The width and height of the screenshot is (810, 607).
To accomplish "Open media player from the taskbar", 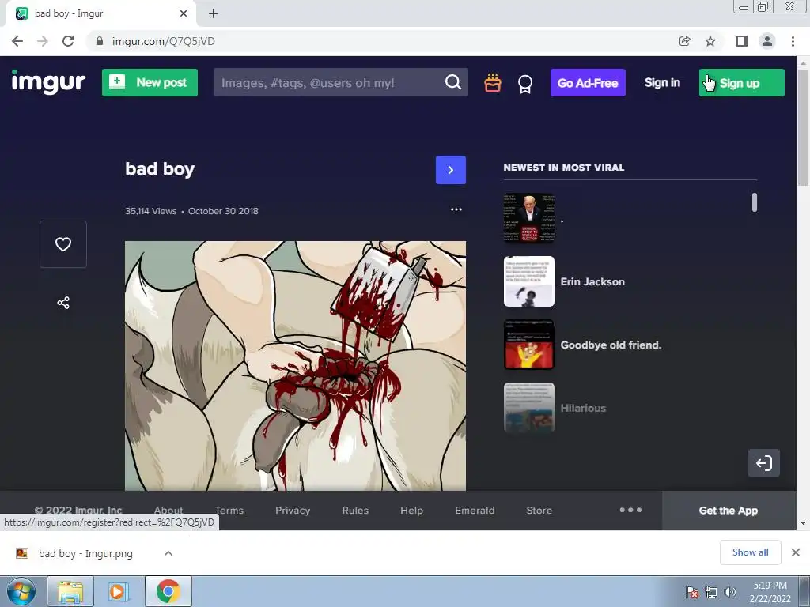I will pos(118,591).
